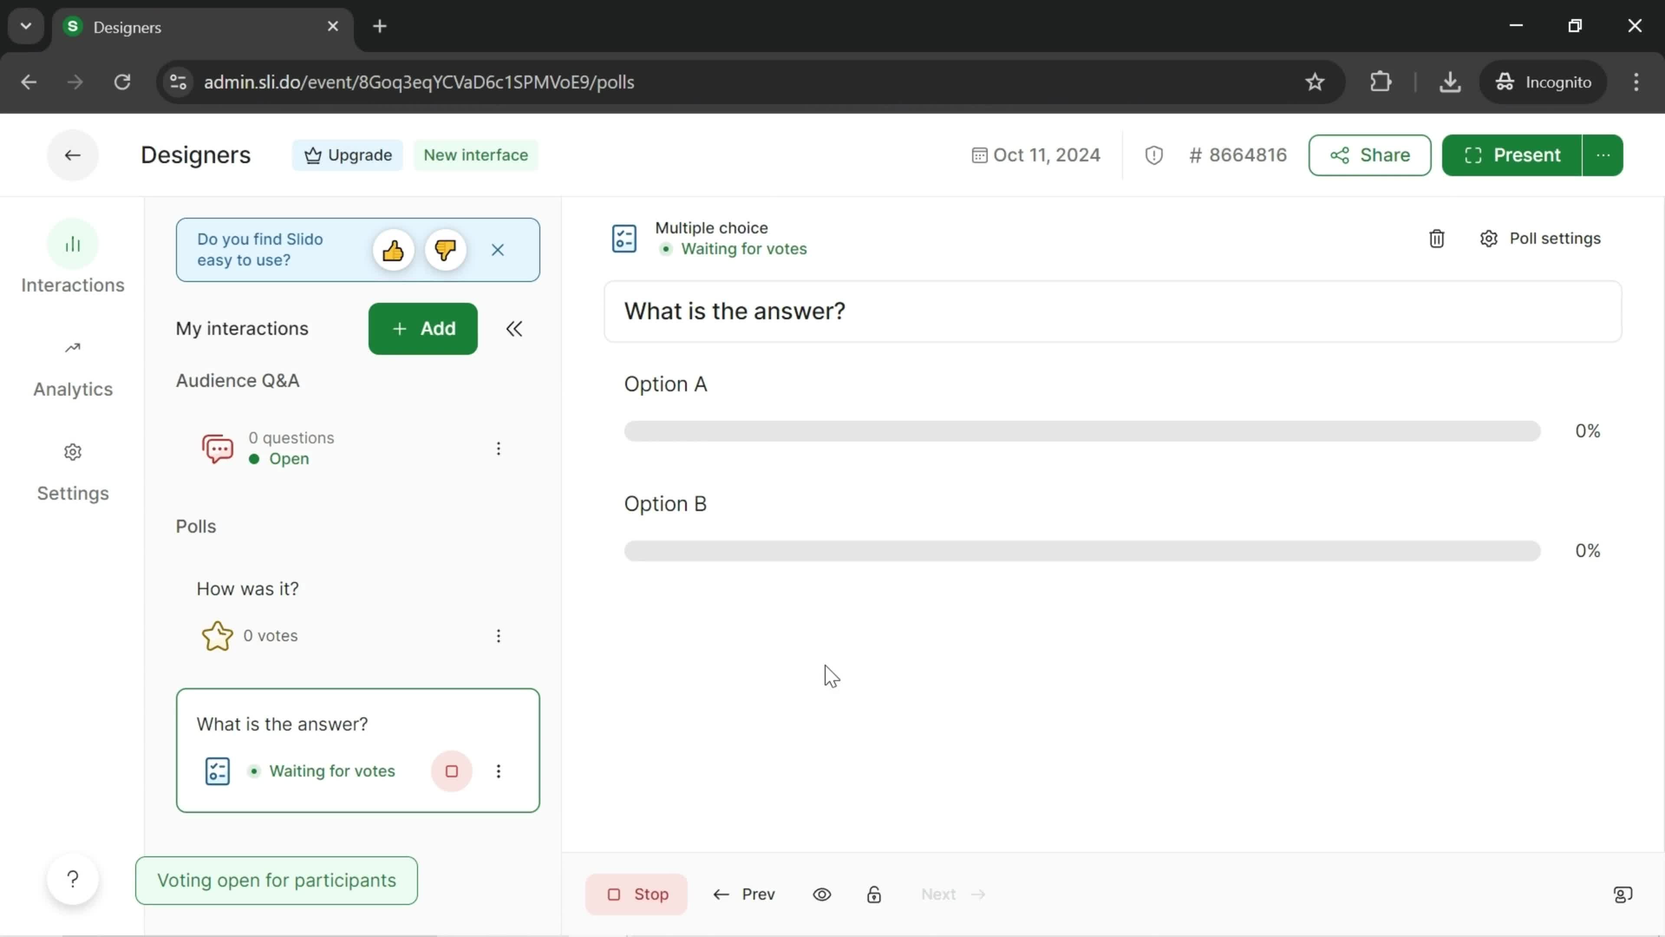Expand the three-dot menu on How was it poll

(x=499, y=636)
